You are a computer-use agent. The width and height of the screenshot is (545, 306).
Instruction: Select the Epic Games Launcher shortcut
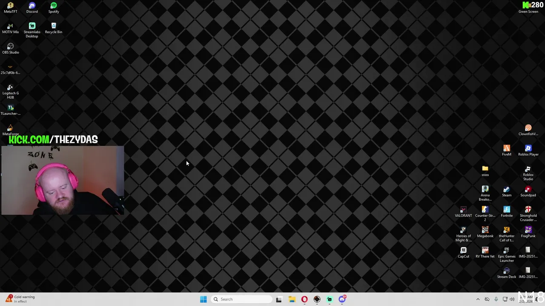507,255
